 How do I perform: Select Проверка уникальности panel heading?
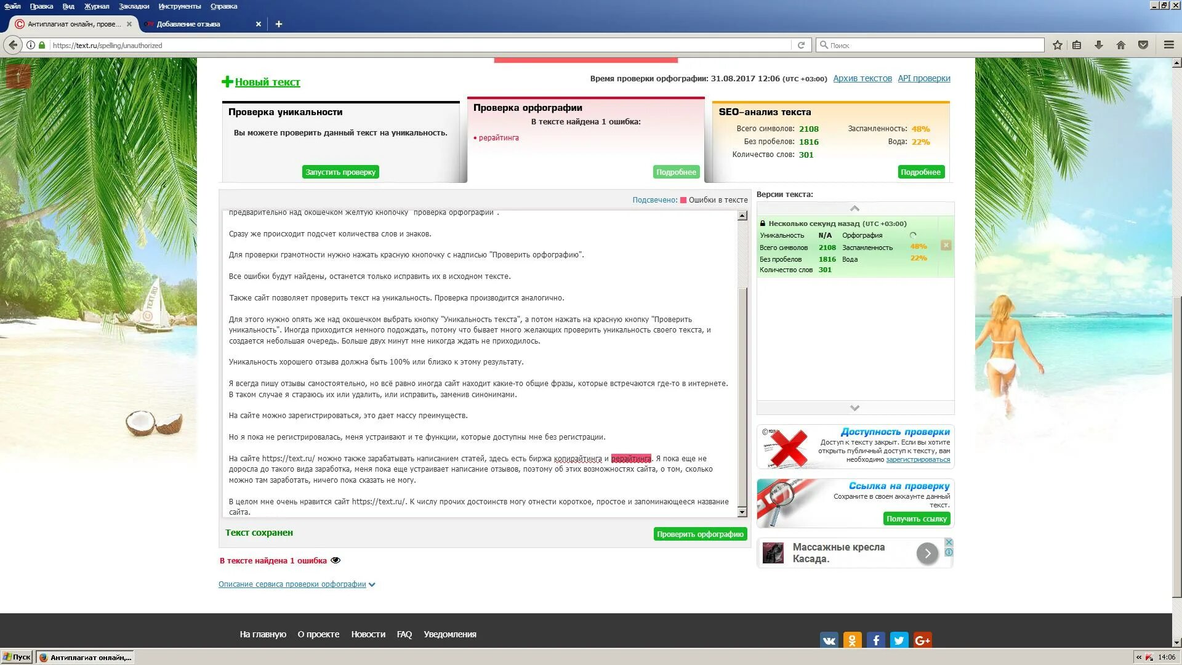(x=285, y=112)
